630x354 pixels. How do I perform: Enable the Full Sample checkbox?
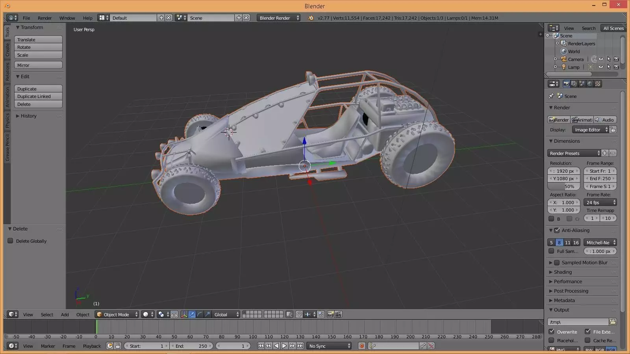[x=551, y=251]
